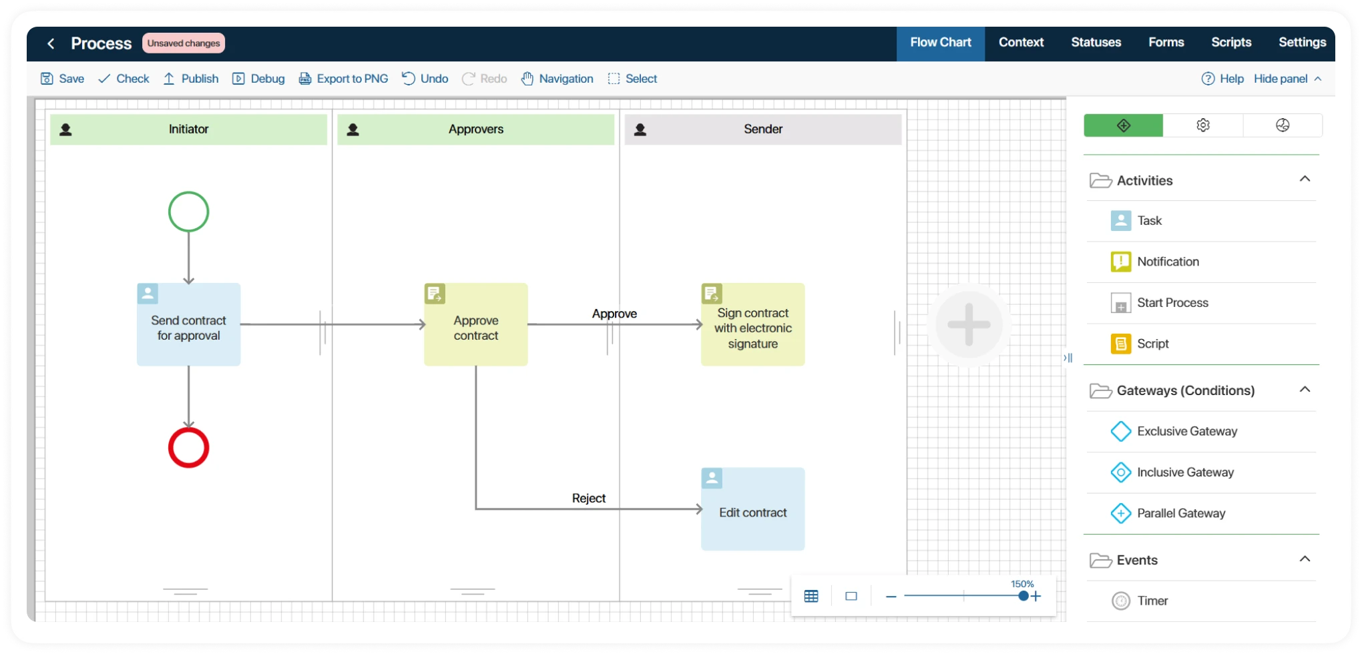This screenshot has height=654, width=1362.
Task: Switch to the Scripts tab
Action: 1230,43
